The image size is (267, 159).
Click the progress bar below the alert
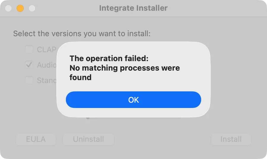133,118
